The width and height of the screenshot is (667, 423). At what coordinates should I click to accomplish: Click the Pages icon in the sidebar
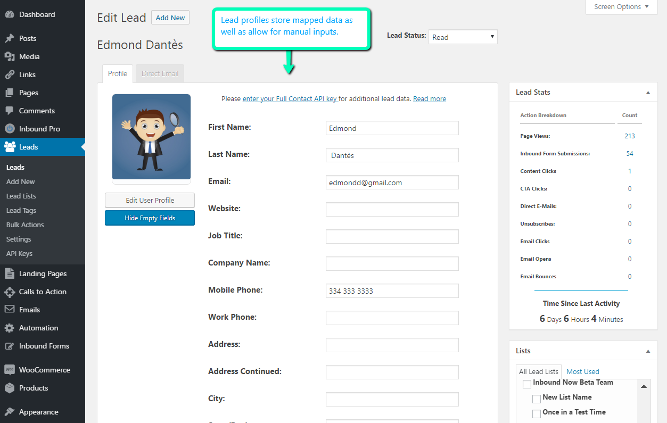click(x=9, y=93)
